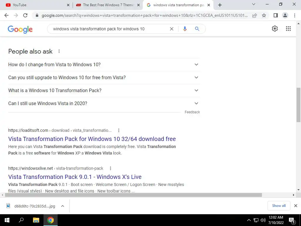Image resolution: width=301 pixels, height=226 pixels.
Task: Open the taskbar clock and date
Action: (x=276, y=220)
